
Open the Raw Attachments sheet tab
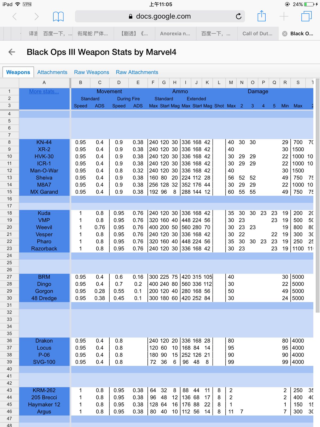coord(137,72)
